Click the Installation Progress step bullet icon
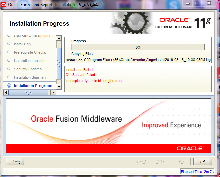This screenshot has height=177, width=220. [9, 86]
